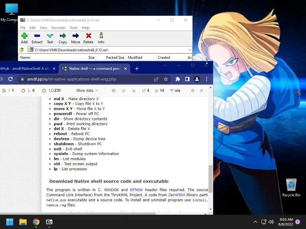This screenshot has height=229, width=306.
Task: Open the View menu in 7-Zip
Action: pyautogui.click(x=43, y=28)
